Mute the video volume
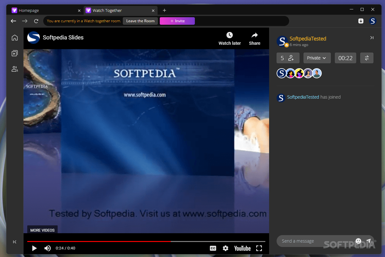This screenshot has height=257, width=385. point(47,248)
